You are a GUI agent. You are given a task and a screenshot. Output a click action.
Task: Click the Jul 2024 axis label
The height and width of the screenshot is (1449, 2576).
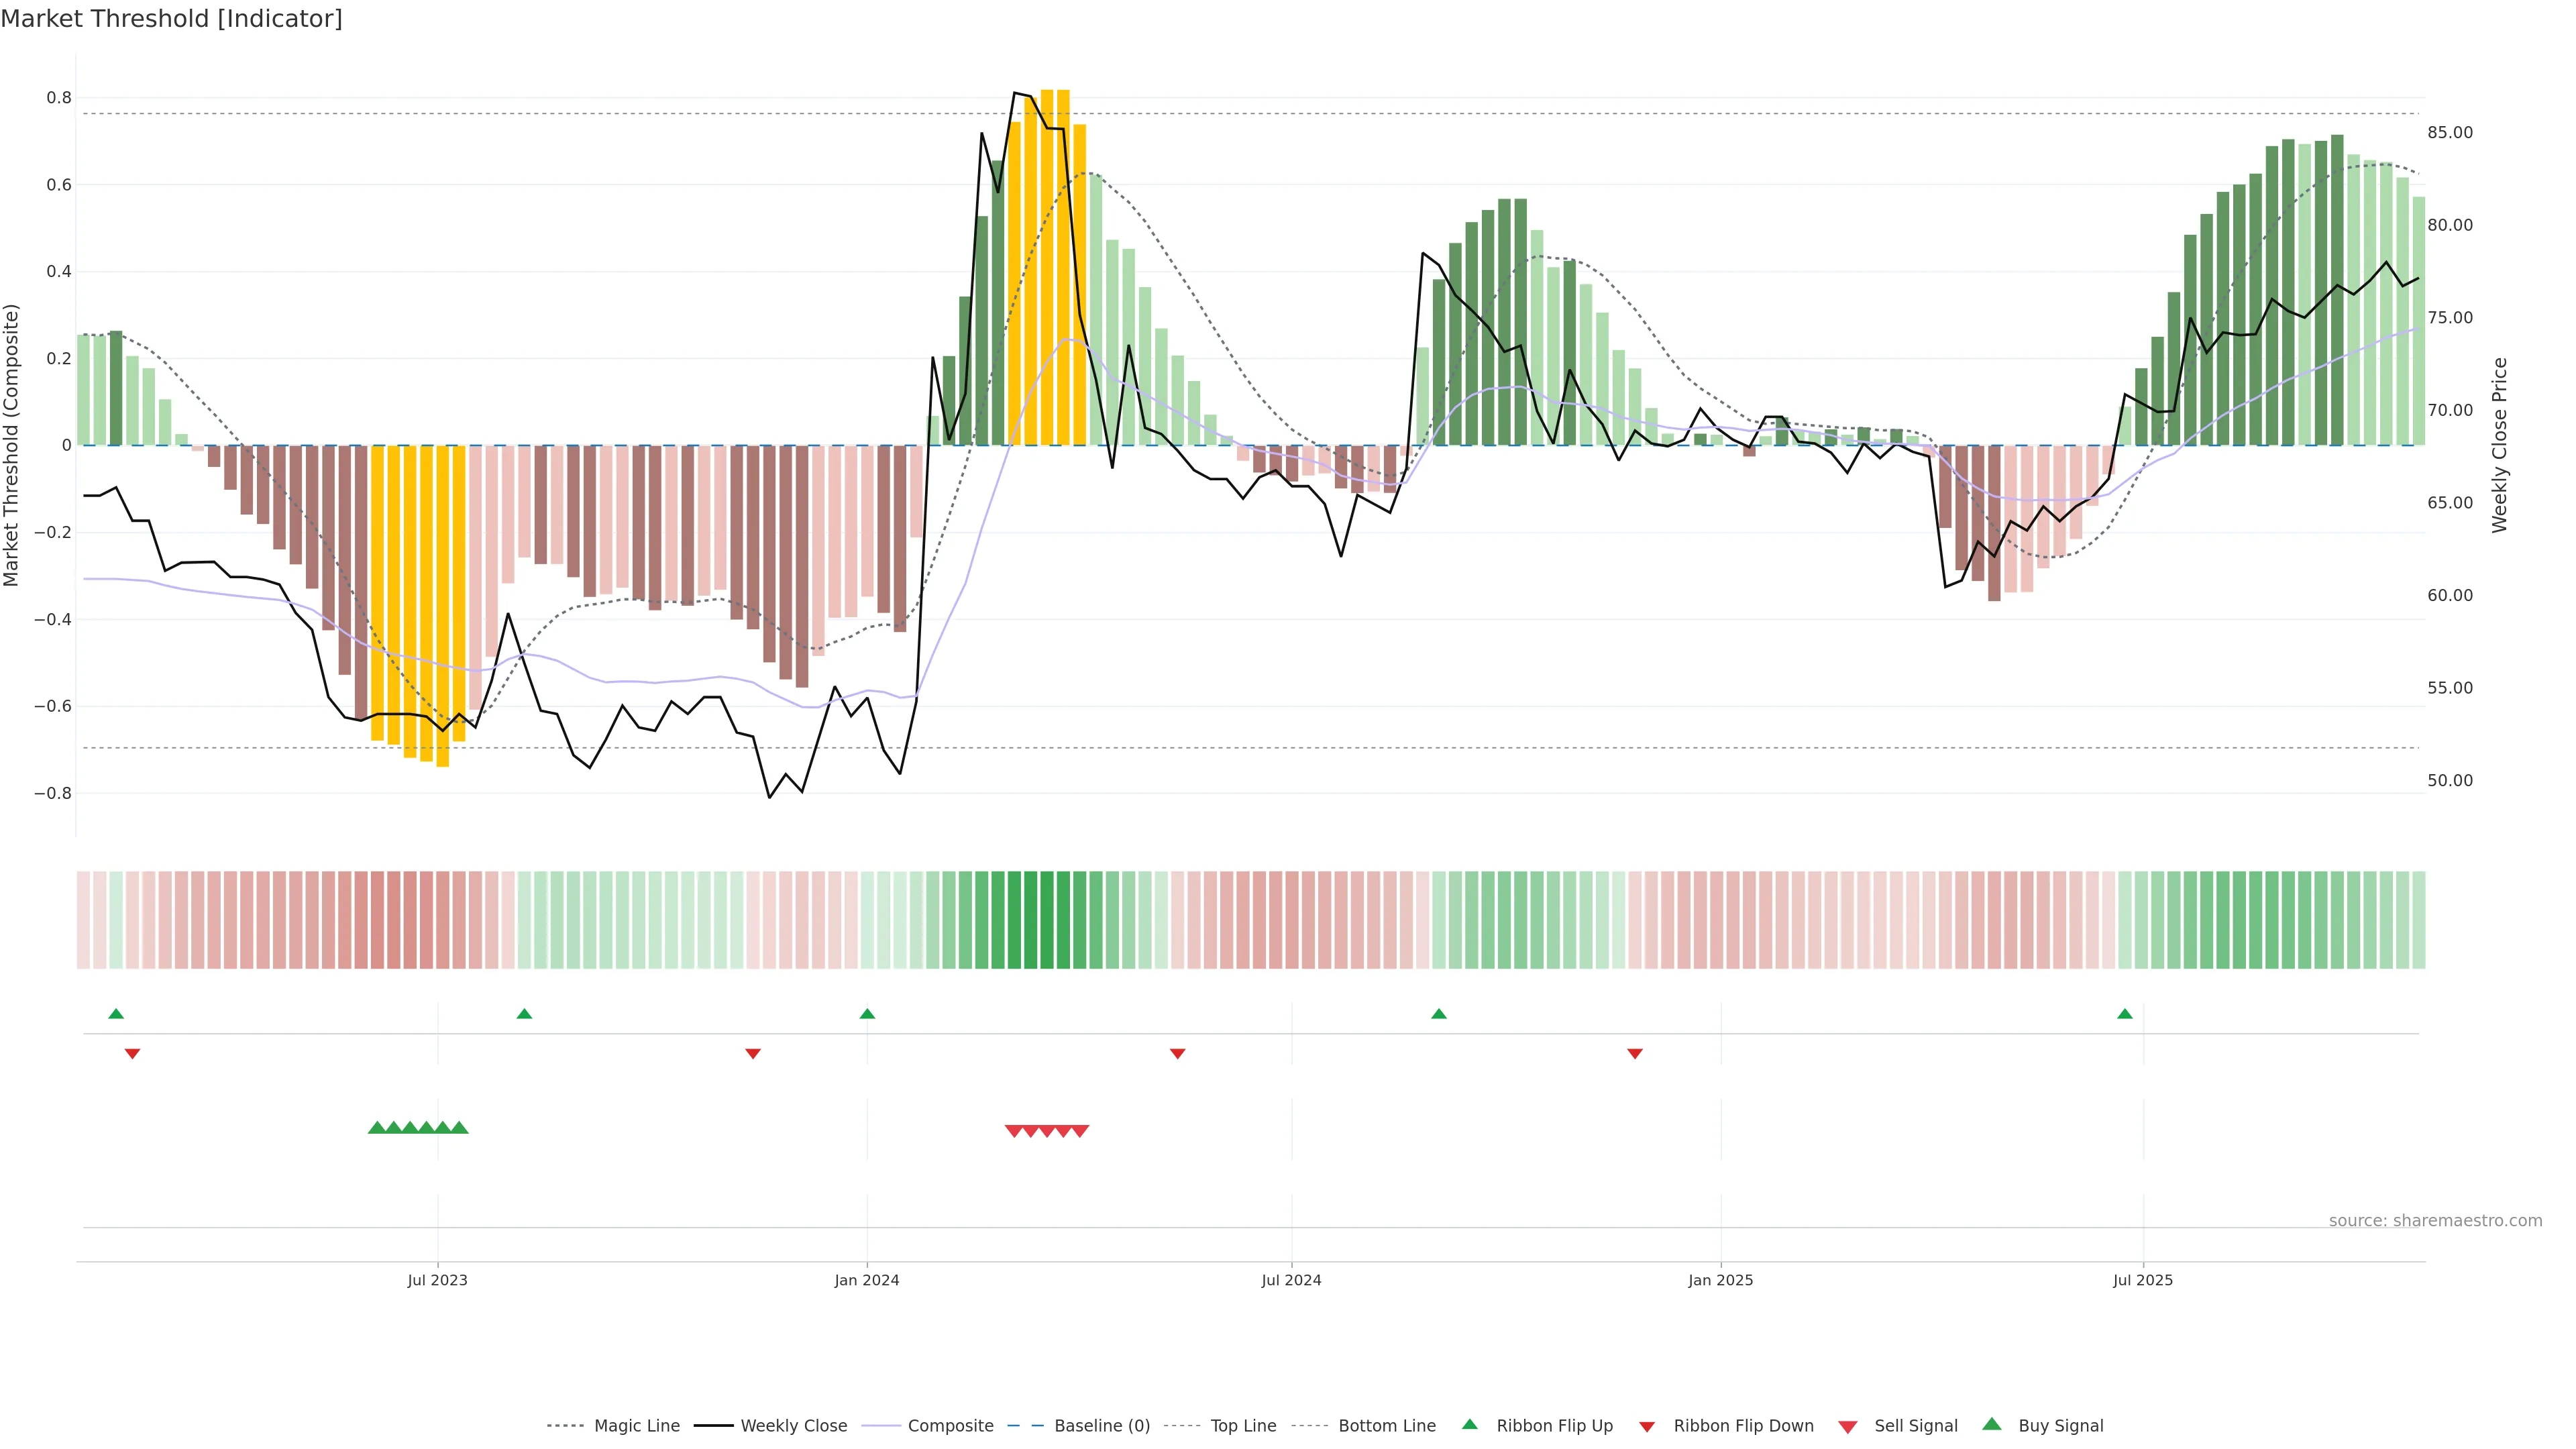coord(1290,1280)
